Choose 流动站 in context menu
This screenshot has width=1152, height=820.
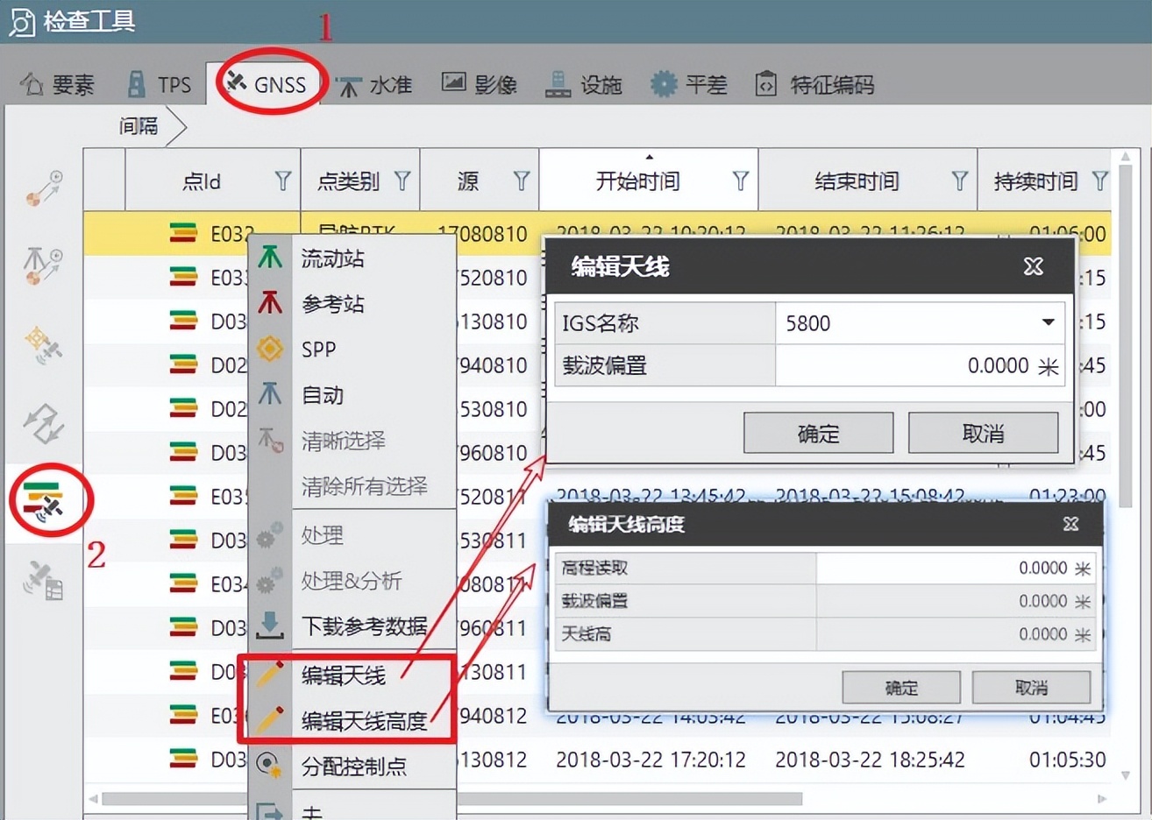coord(352,258)
